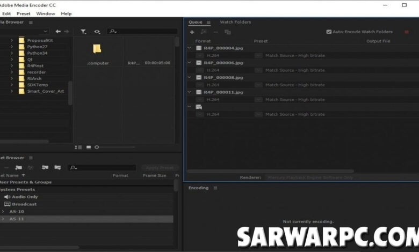This screenshot has height=252, width=419.
Task: Sort by Format column in Preset Browser
Action: pos(120,175)
